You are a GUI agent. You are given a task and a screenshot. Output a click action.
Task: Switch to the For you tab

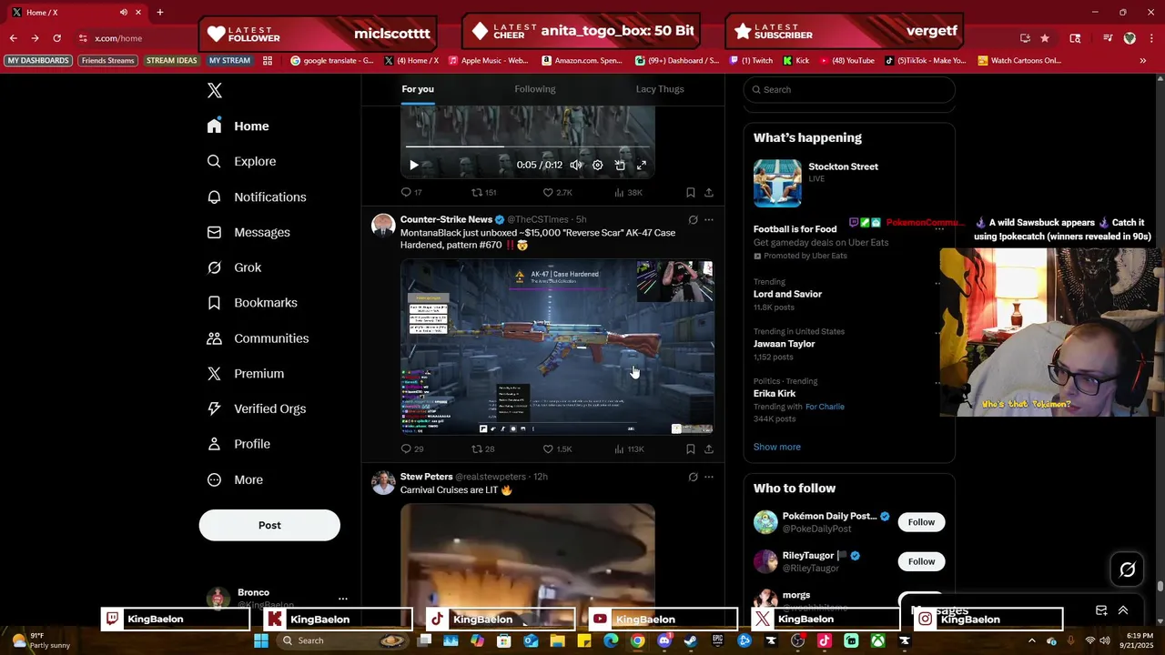(x=418, y=89)
